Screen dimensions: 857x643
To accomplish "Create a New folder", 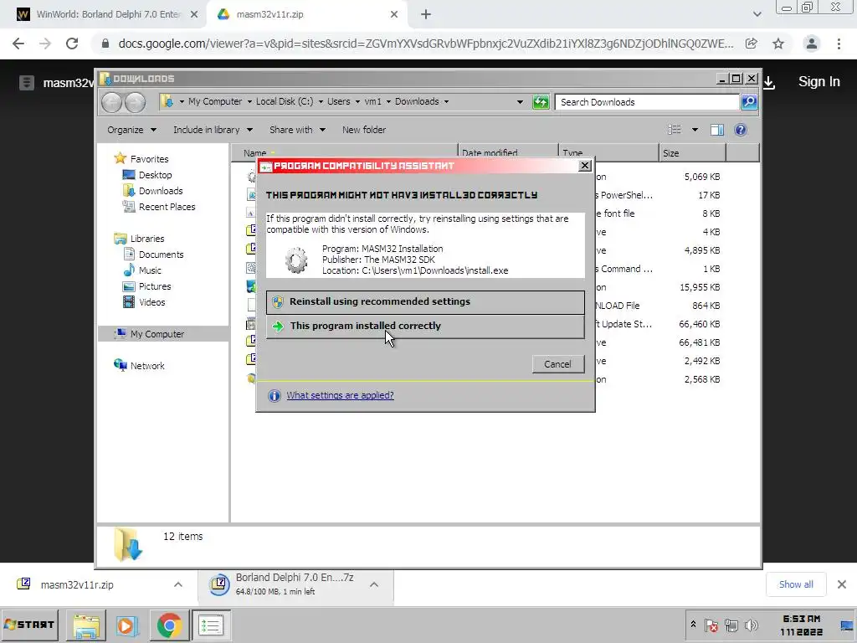I will pos(364,130).
